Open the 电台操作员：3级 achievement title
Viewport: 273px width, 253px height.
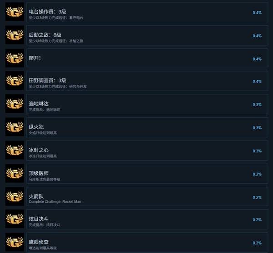pos(47,12)
